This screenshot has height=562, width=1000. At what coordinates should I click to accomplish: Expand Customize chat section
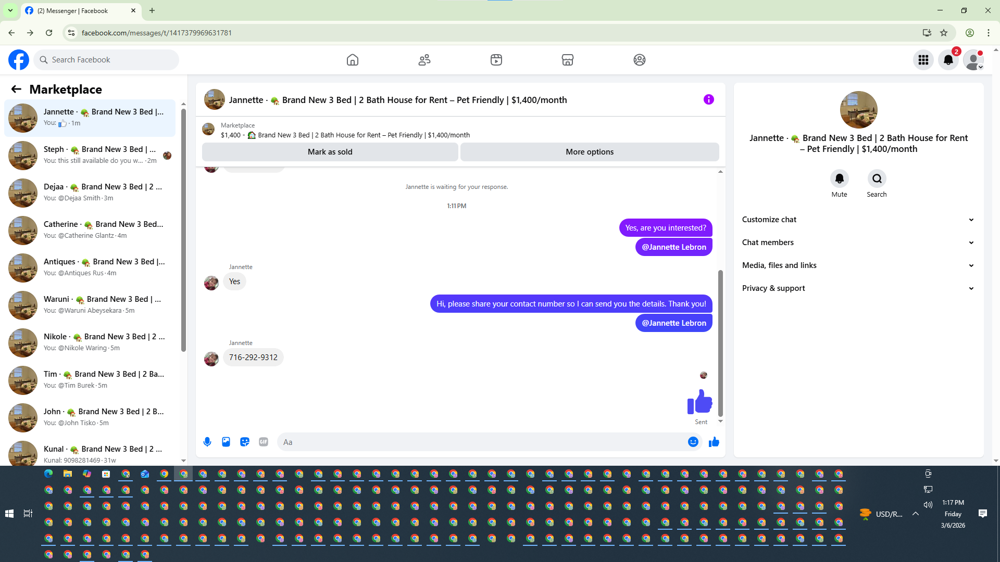(x=858, y=220)
